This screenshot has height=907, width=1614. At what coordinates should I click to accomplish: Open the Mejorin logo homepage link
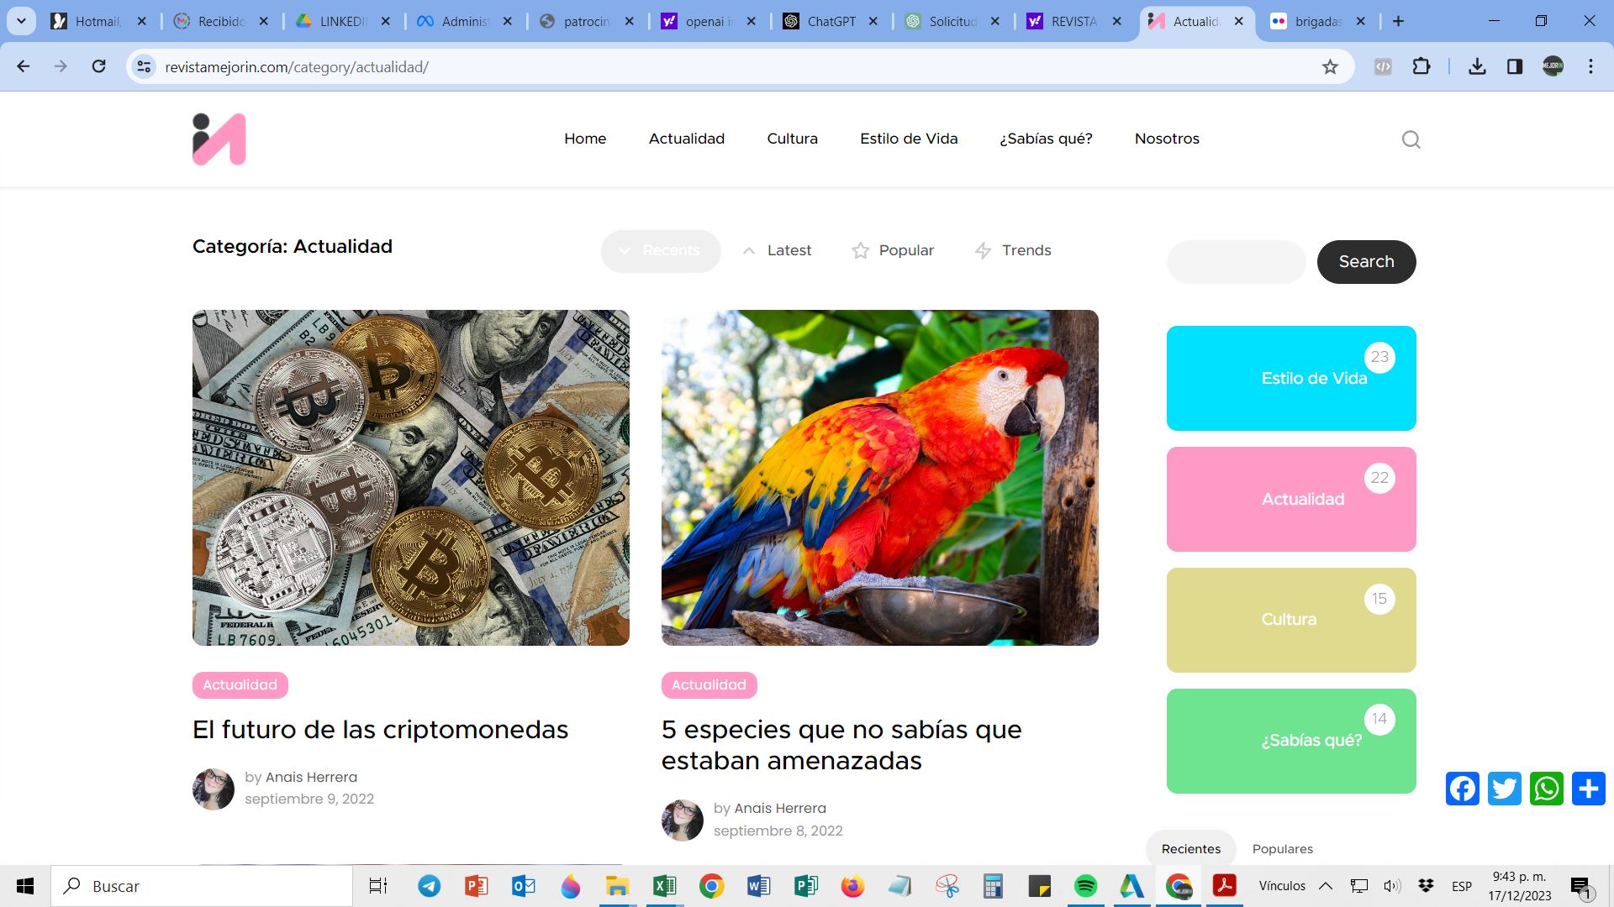tap(219, 139)
